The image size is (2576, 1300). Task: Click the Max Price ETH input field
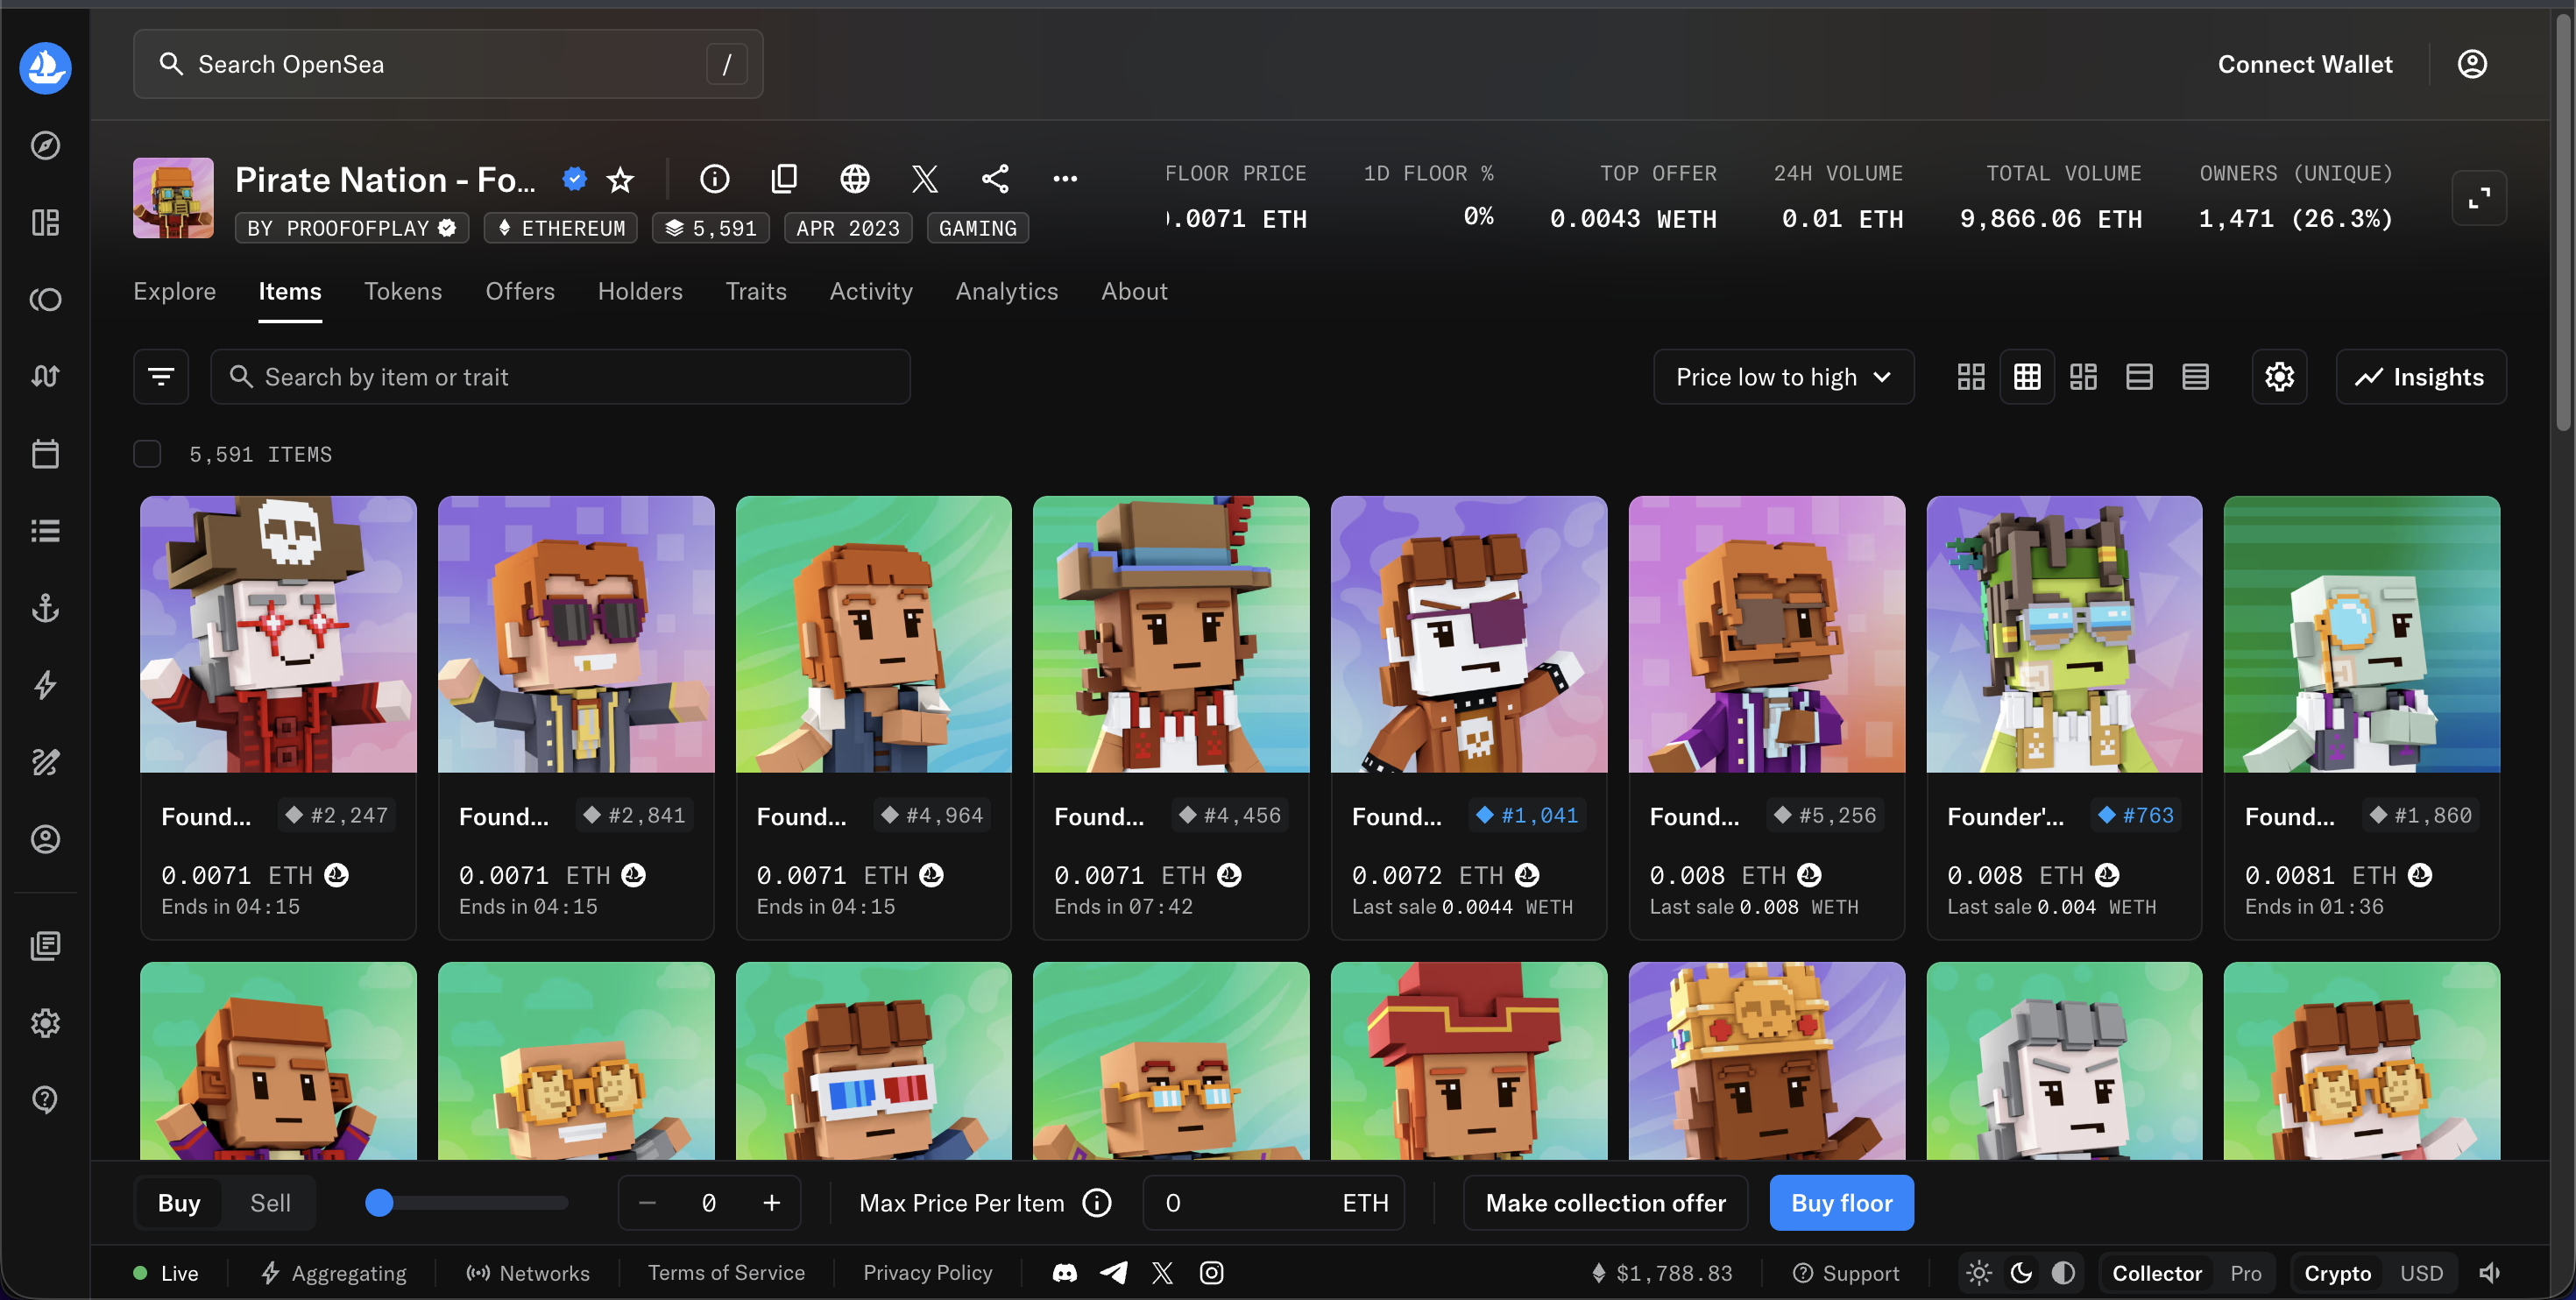1273,1203
